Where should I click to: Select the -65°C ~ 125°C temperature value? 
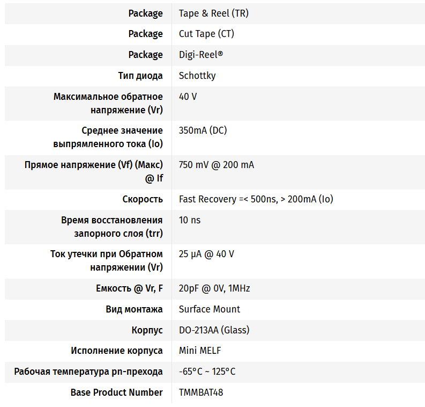click(207, 372)
